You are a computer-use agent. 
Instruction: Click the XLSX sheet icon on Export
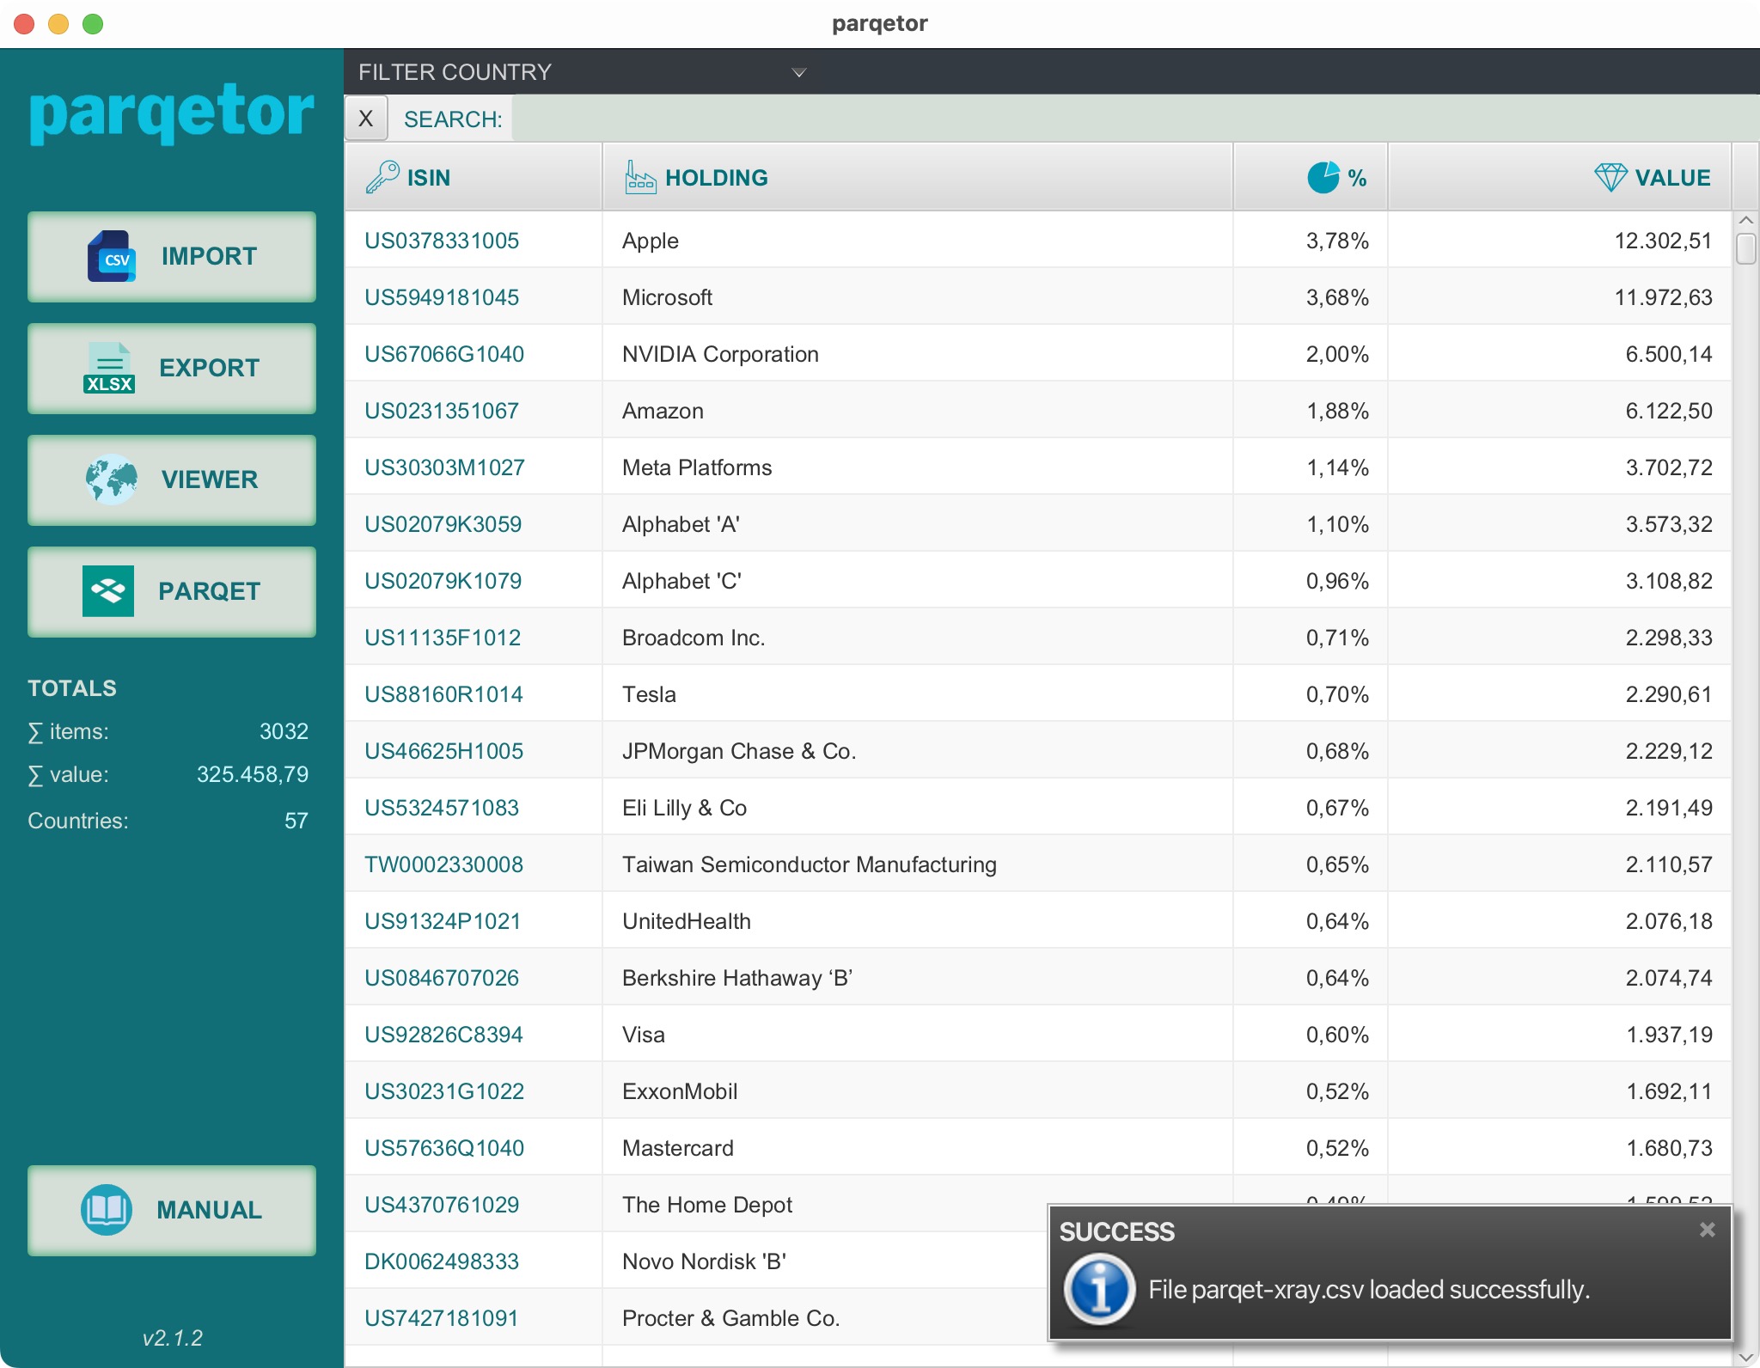[109, 369]
